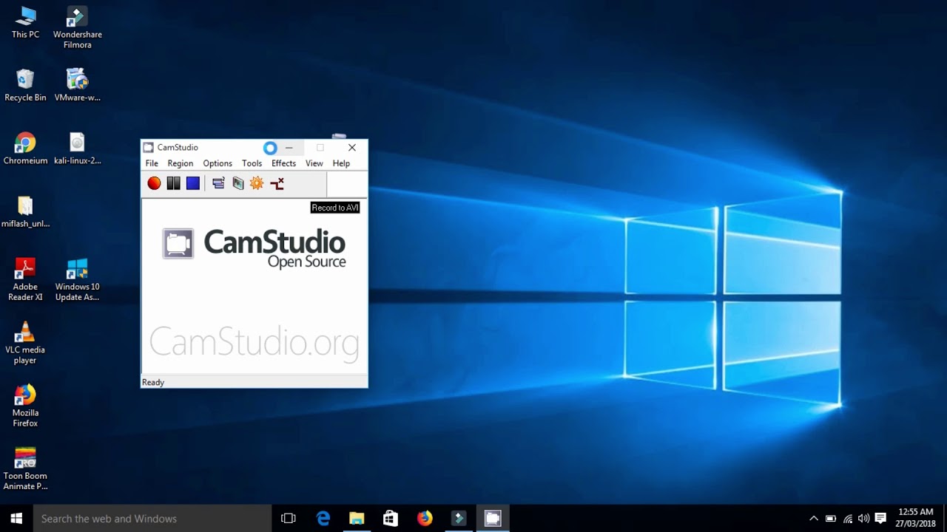Image resolution: width=947 pixels, height=532 pixels.
Task: Open File Explorer from the taskbar
Action: tap(357, 519)
